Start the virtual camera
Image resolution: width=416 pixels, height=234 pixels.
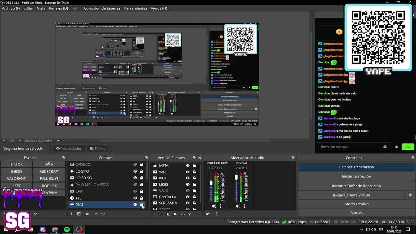coord(351,195)
